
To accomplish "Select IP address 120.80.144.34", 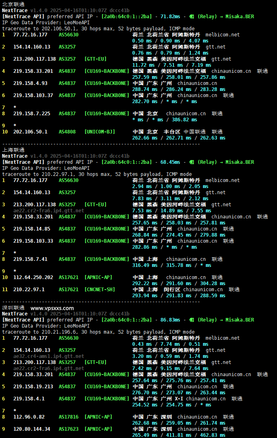I will point(32,429).
